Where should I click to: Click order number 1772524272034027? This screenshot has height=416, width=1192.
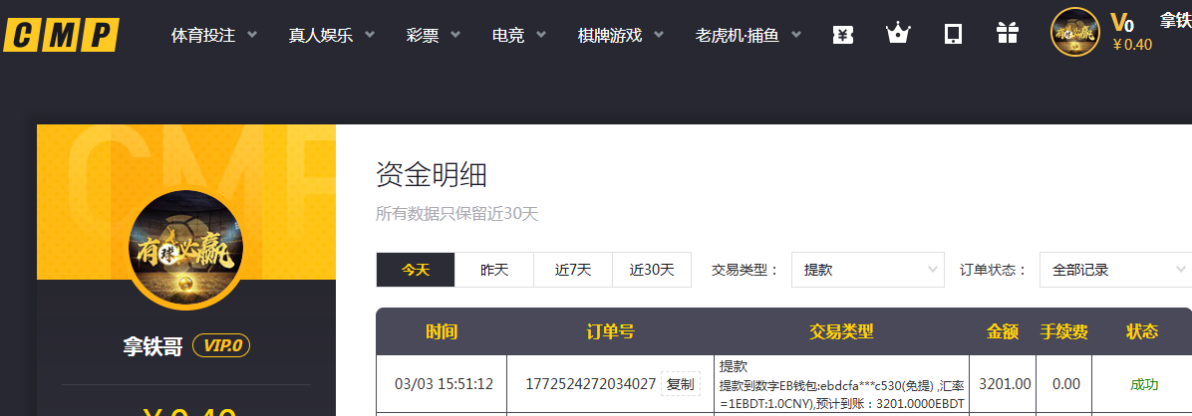tap(591, 384)
